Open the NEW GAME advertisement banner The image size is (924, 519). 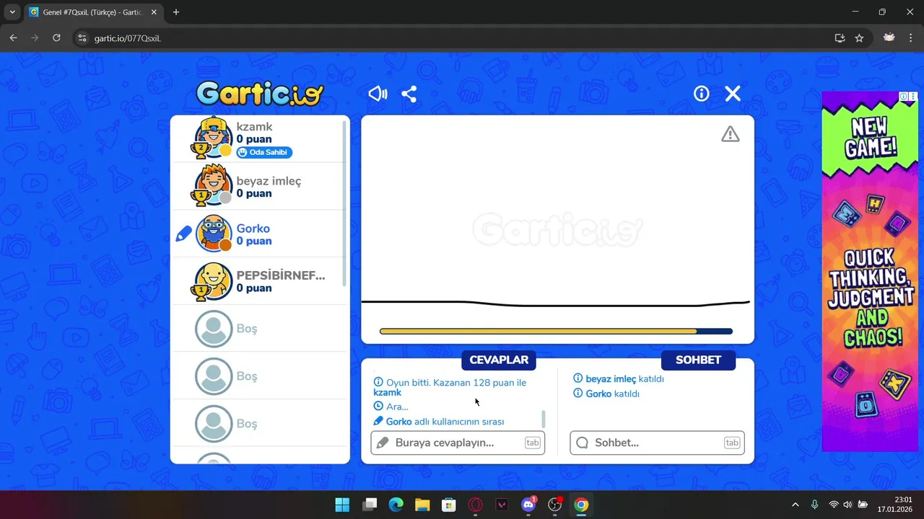pos(870,271)
